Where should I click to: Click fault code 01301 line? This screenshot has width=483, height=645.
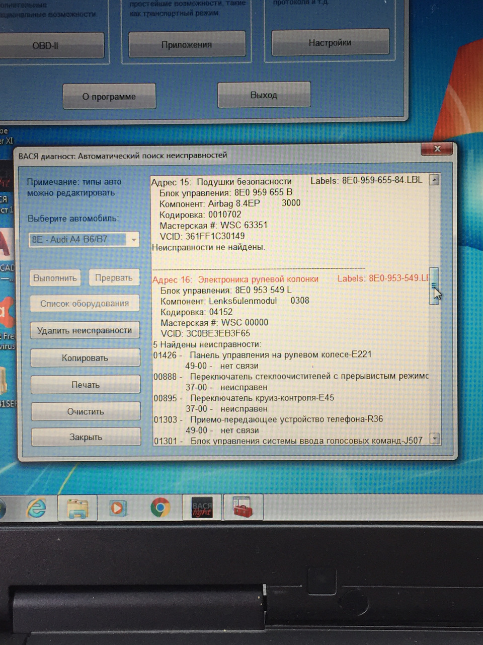coord(288,441)
